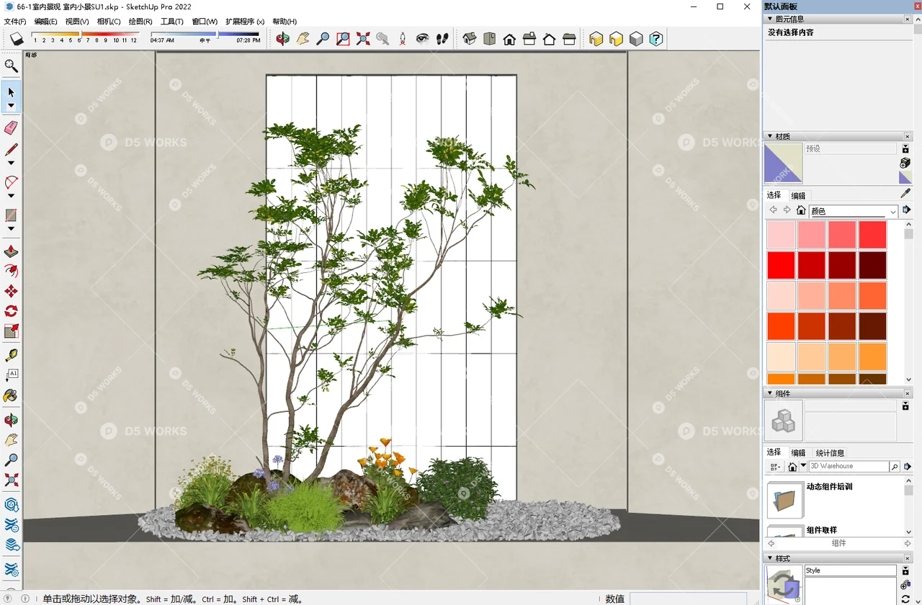Image resolution: width=922 pixels, height=605 pixels.
Task: Activate the Paint Bucket tool
Action: click(11, 395)
